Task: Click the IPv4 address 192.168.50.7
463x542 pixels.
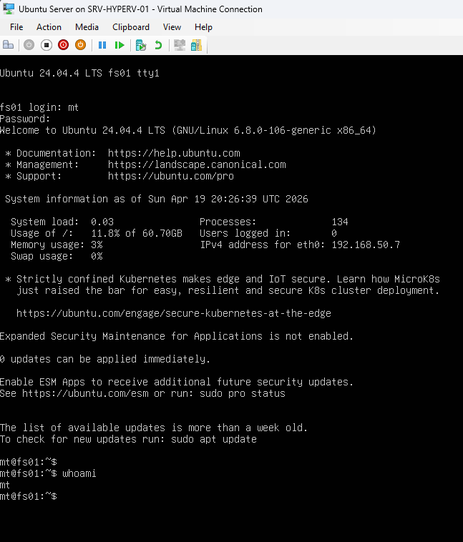Action: point(366,245)
